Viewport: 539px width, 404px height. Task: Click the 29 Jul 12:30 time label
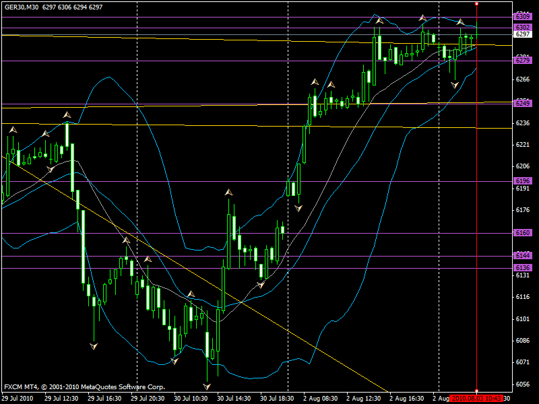(x=61, y=399)
